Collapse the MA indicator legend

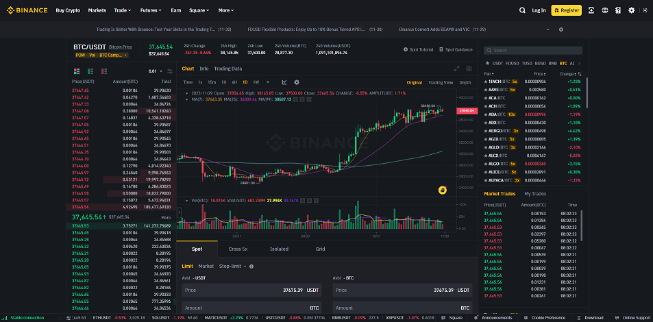186,99
